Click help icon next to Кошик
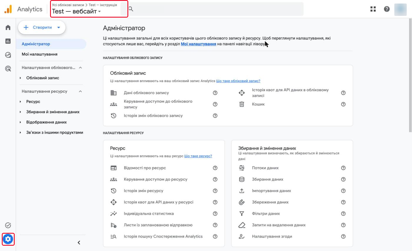 [x=343, y=104]
